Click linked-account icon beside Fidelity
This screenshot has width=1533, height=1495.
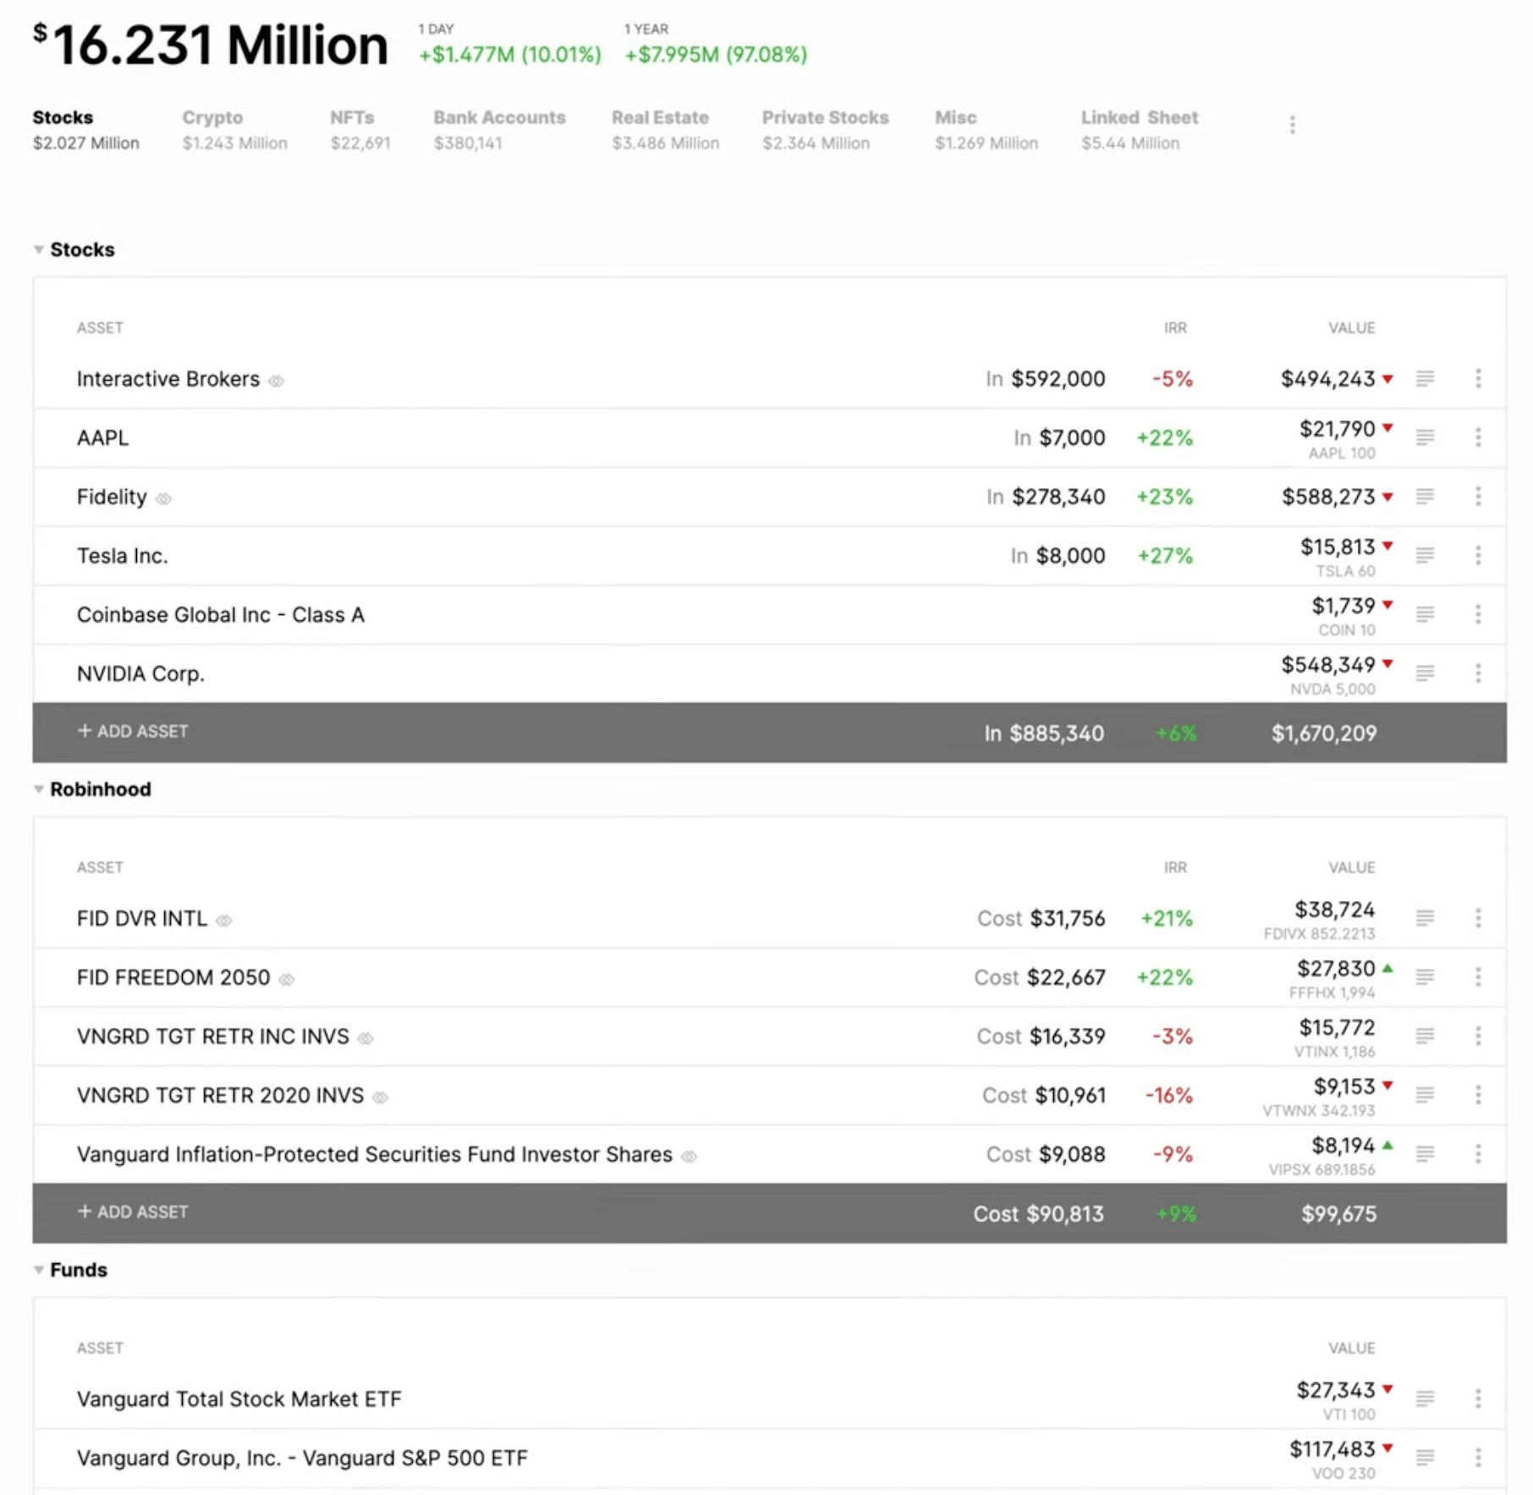[163, 499]
